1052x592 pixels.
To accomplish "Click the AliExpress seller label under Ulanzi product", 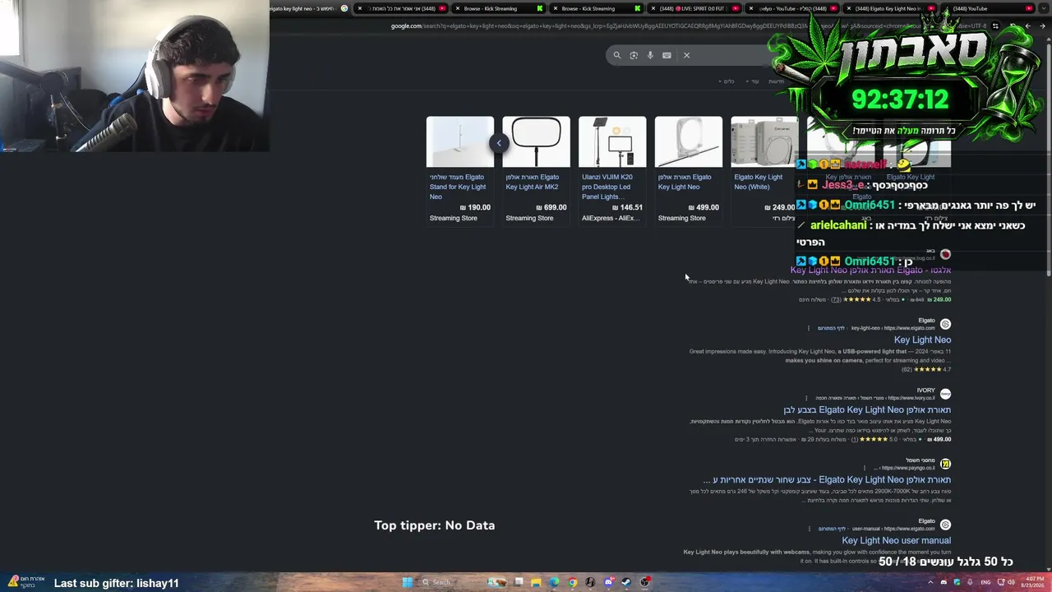I will tap(611, 218).
